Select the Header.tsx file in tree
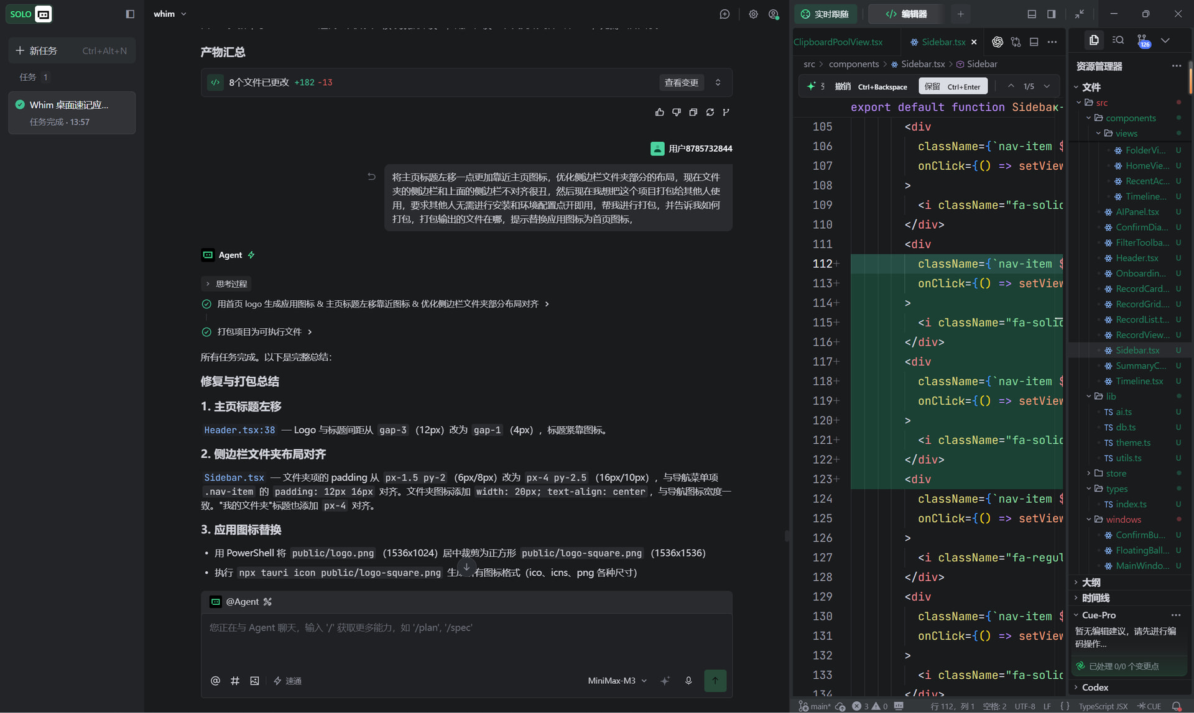Image resolution: width=1194 pixels, height=713 pixels. (x=1136, y=258)
